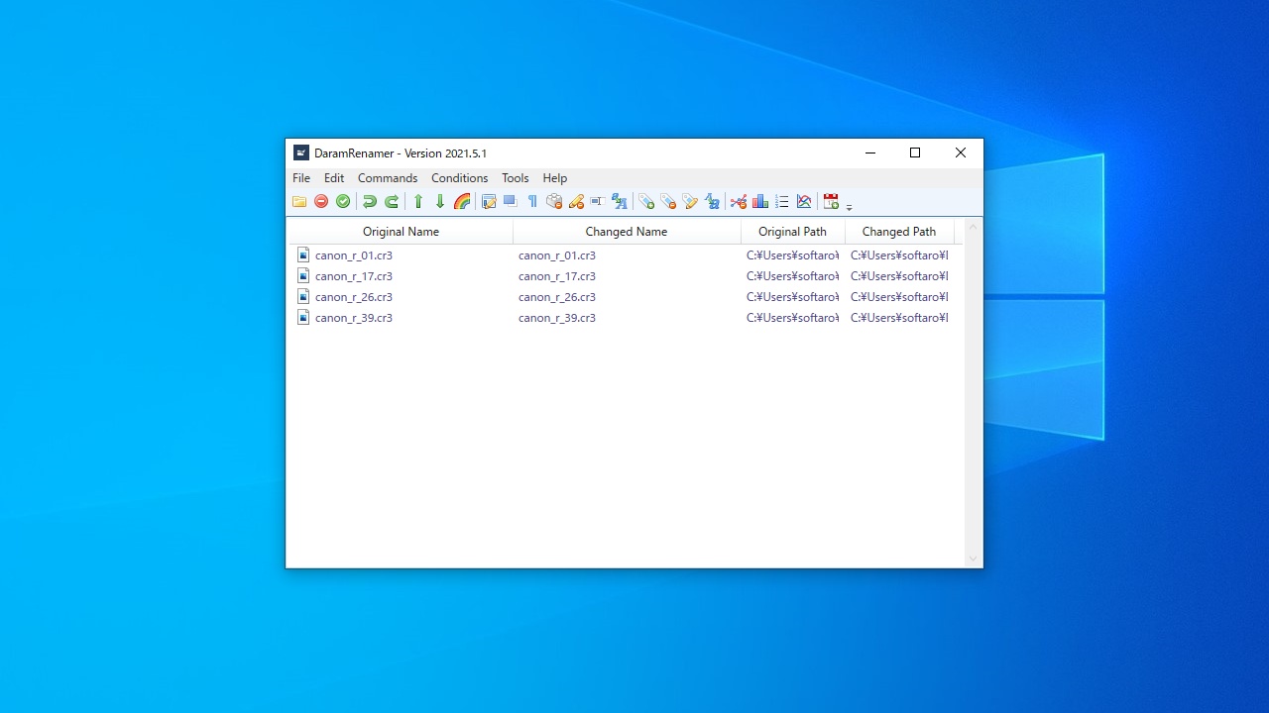Screen dimensions: 1269x713
Task: Click the tag with green plus icon
Action: [x=646, y=202]
